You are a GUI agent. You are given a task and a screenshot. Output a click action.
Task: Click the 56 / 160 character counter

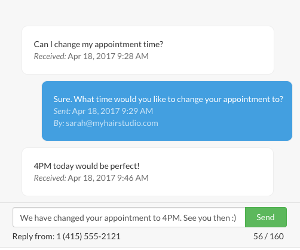click(x=268, y=236)
